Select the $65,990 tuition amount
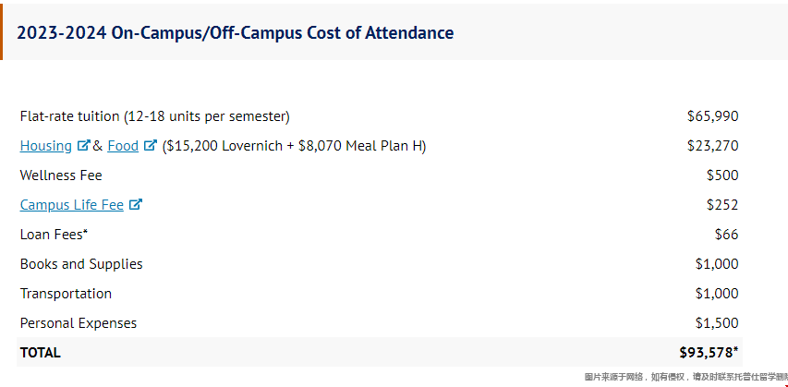This screenshot has width=788, height=387. [712, 116]
